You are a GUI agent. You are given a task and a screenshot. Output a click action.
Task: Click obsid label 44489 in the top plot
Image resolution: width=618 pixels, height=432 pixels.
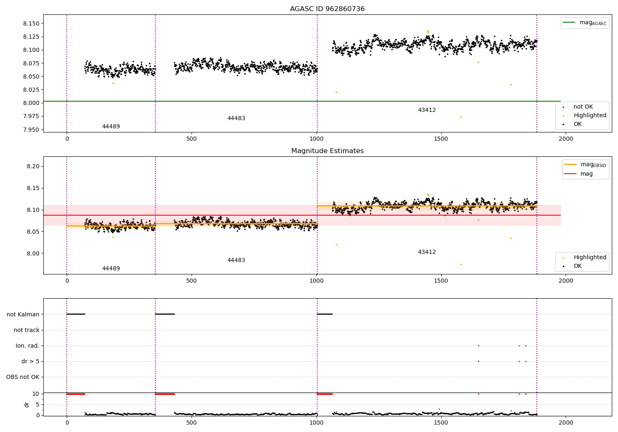point(111,126)
